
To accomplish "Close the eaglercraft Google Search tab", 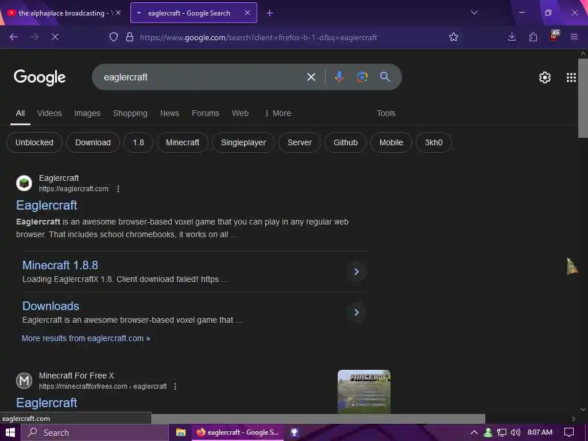I will point(247,13).
